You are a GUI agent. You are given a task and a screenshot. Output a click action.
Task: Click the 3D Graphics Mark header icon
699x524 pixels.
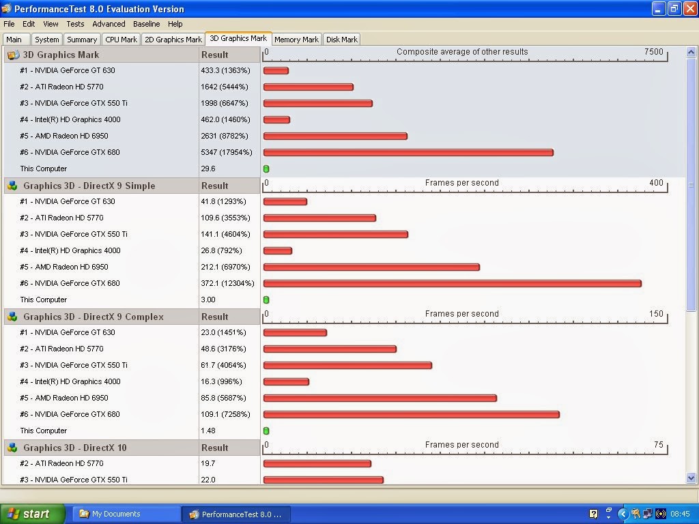(x=14, y=55)
